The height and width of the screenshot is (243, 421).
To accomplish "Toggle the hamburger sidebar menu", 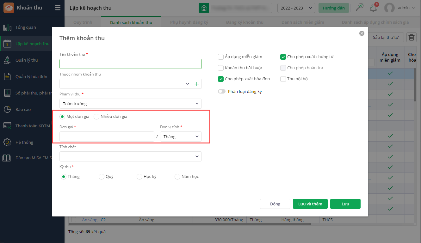I will pyautogui.click(x=58, y=8).
